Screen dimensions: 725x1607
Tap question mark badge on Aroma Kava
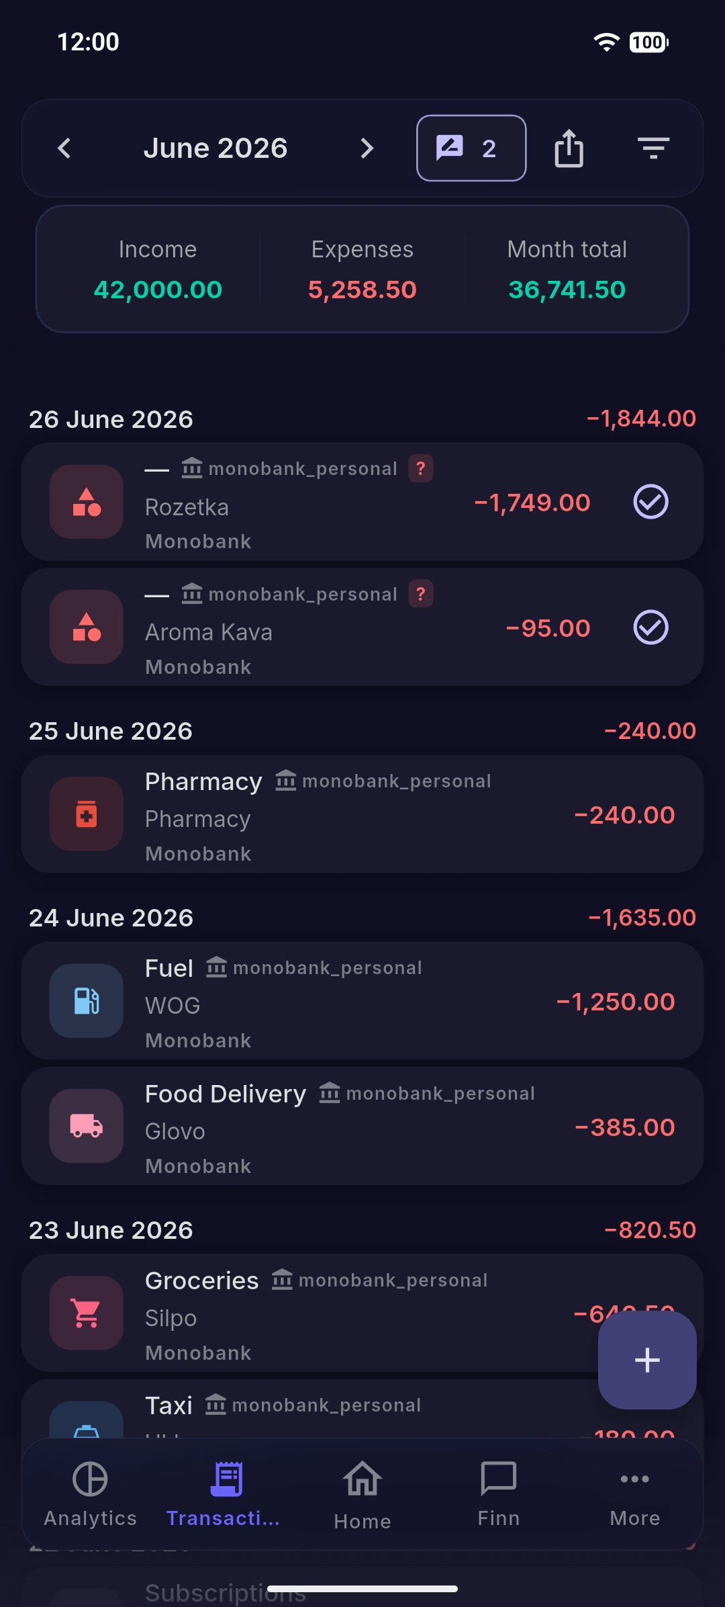[x=421, y=594]
